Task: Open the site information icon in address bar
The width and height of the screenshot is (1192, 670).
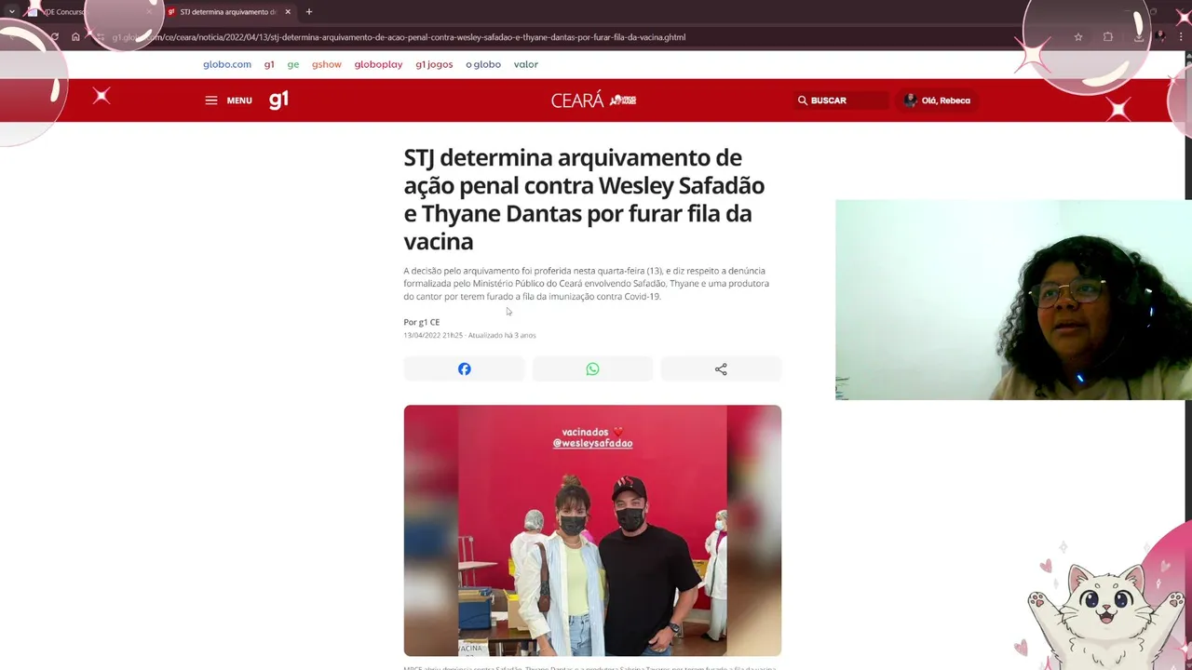Action: pyautogui.click(x=102, y=37)
